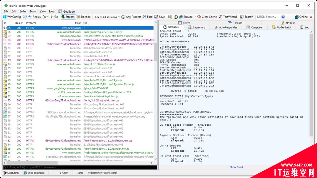317x178 pixels.
Task: Sort sessions by the Result column
Action: (19, 23)
